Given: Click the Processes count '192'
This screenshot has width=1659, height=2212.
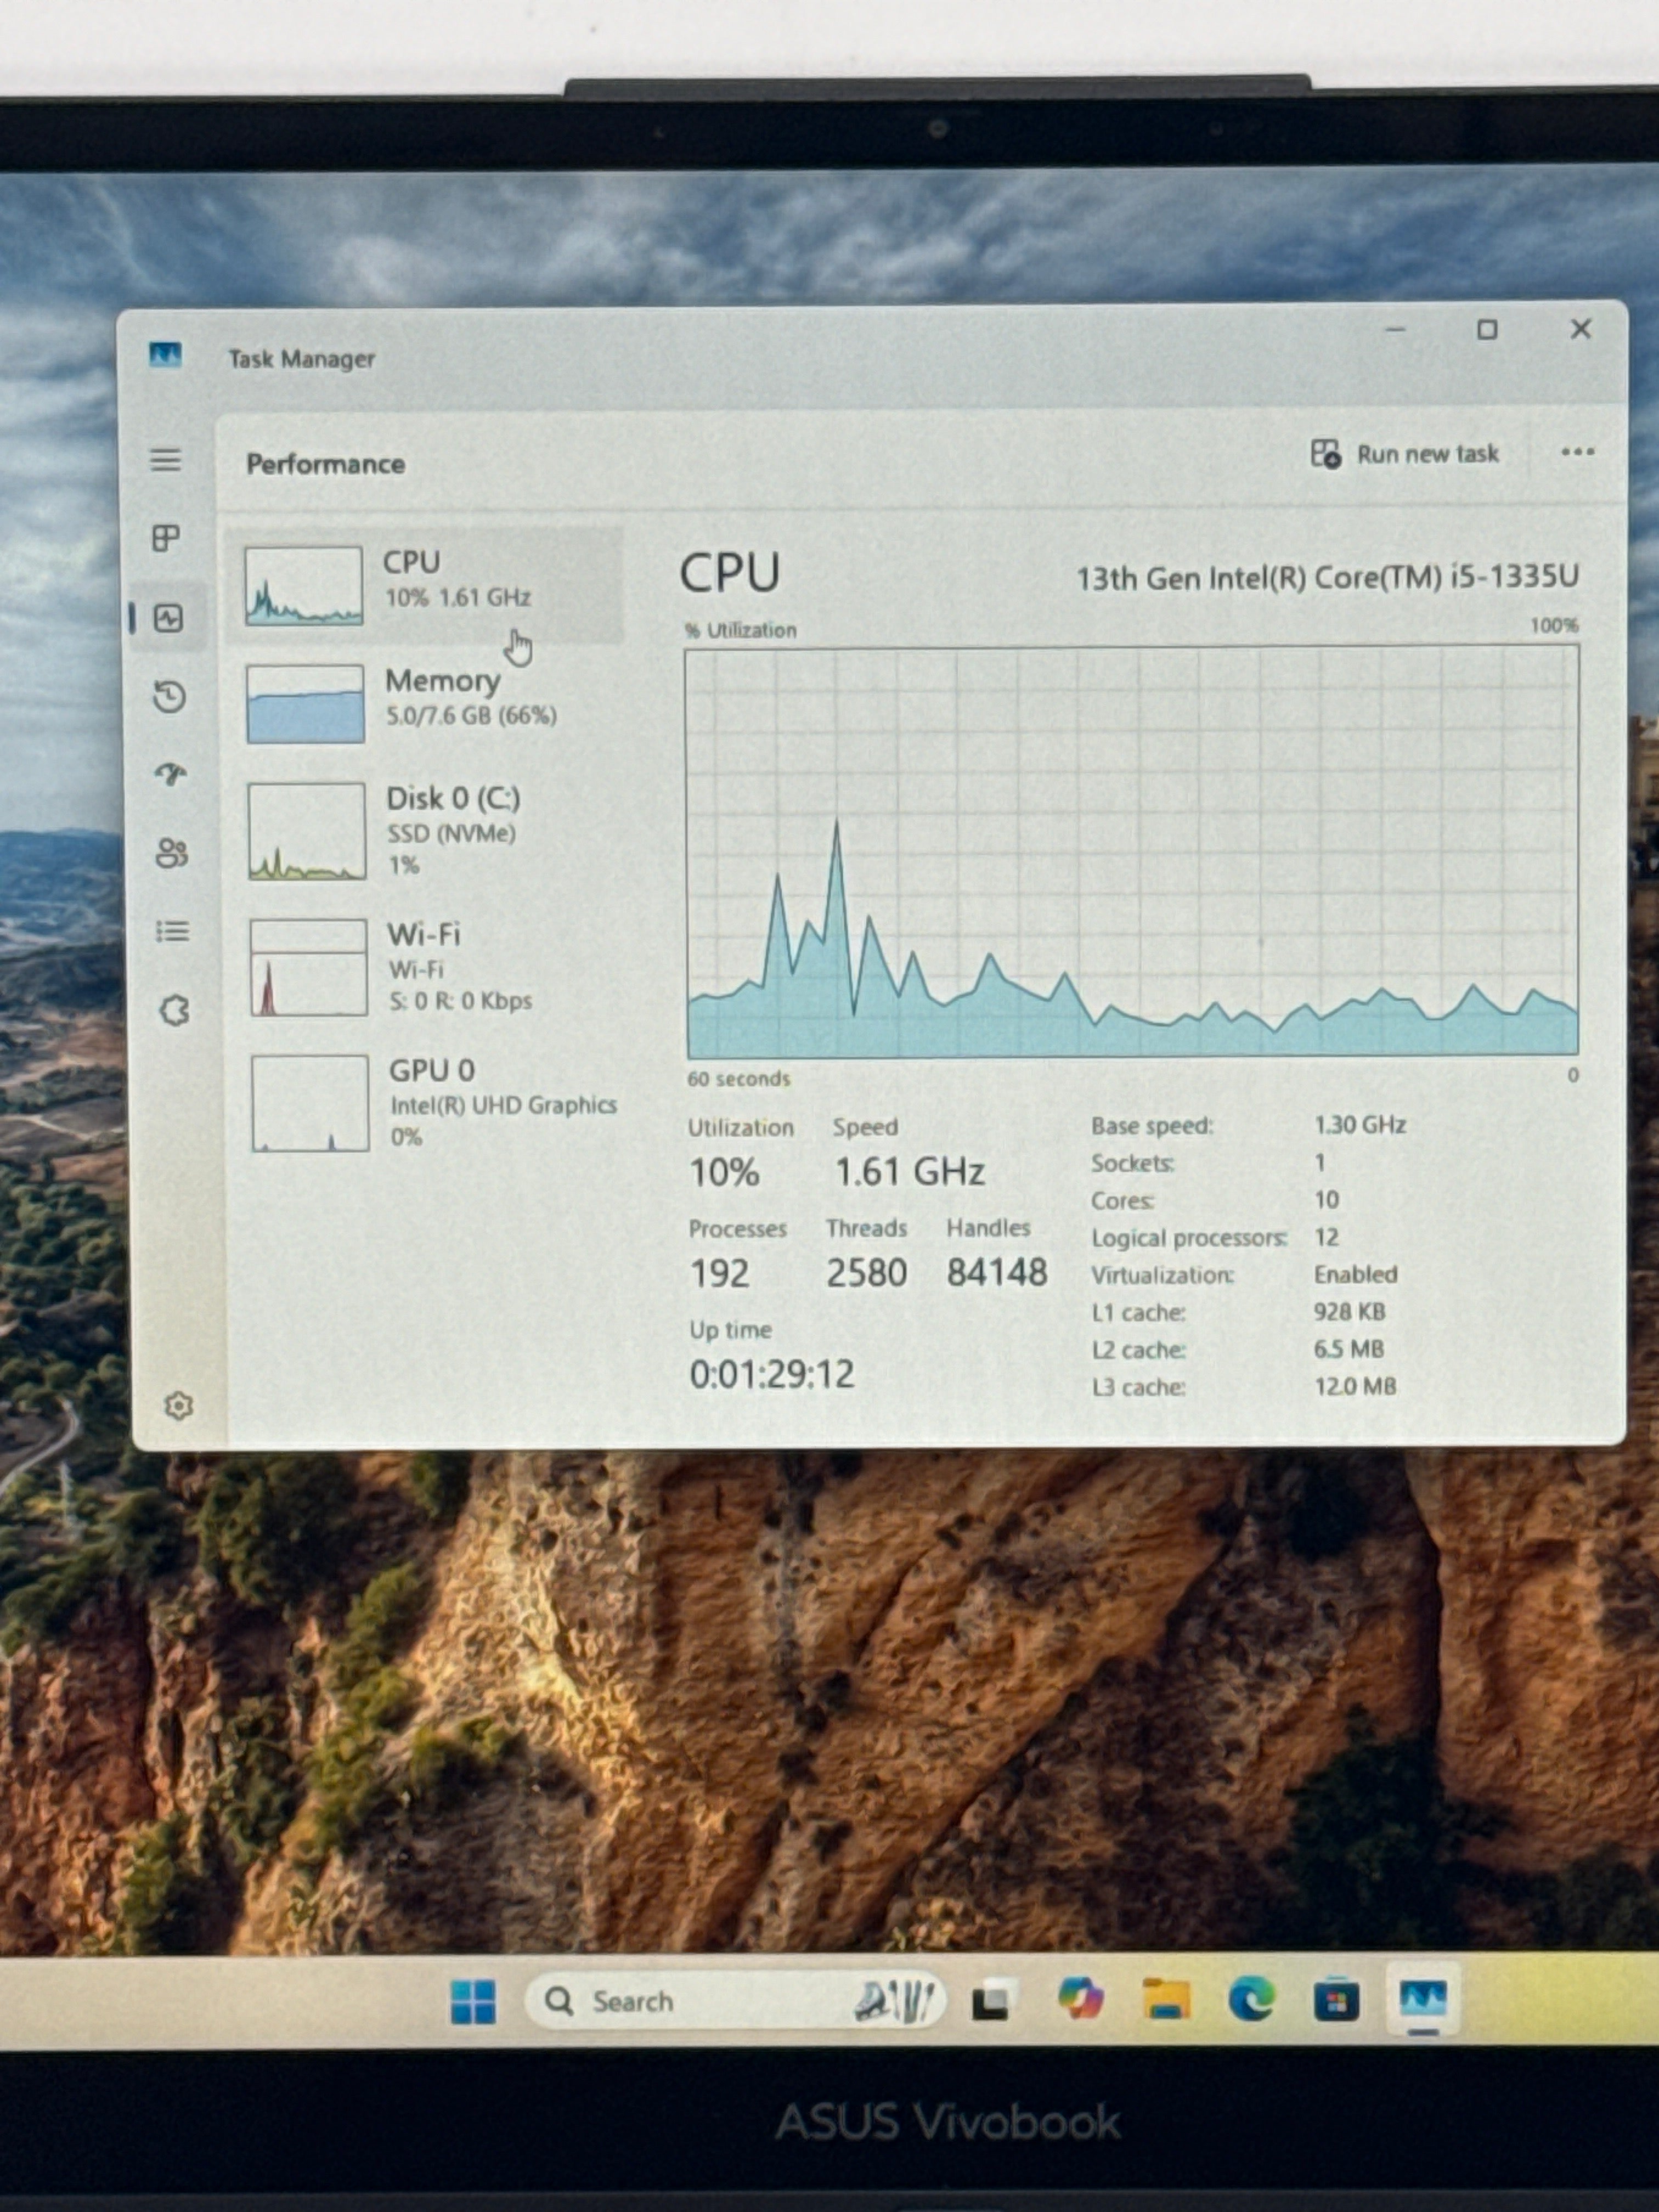Looking at the screenshot, I should coord(719,1273).
